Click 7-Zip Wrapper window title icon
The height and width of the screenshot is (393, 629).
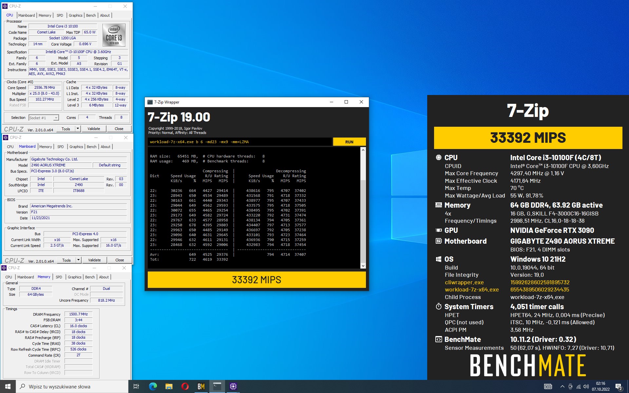click(x=150, y=102)
